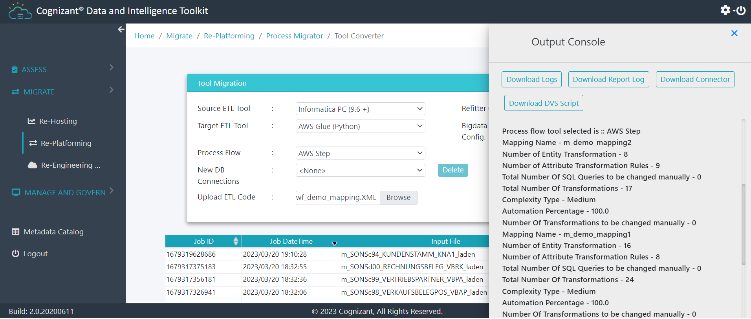
Task: Open MANAGE AND GOVERN menu
Action: click(x=65, y=193)
